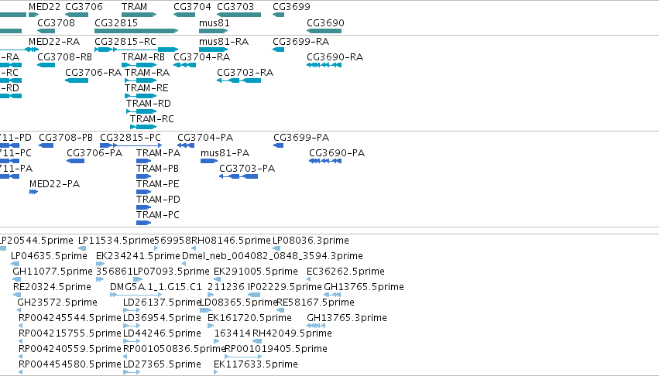Click the GH23572.5prime EST label
This screenshot has width=659, height=376.
click(57, 303)
